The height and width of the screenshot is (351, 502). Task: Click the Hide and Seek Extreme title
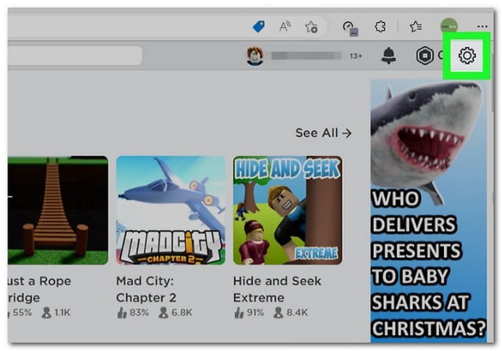277,290
